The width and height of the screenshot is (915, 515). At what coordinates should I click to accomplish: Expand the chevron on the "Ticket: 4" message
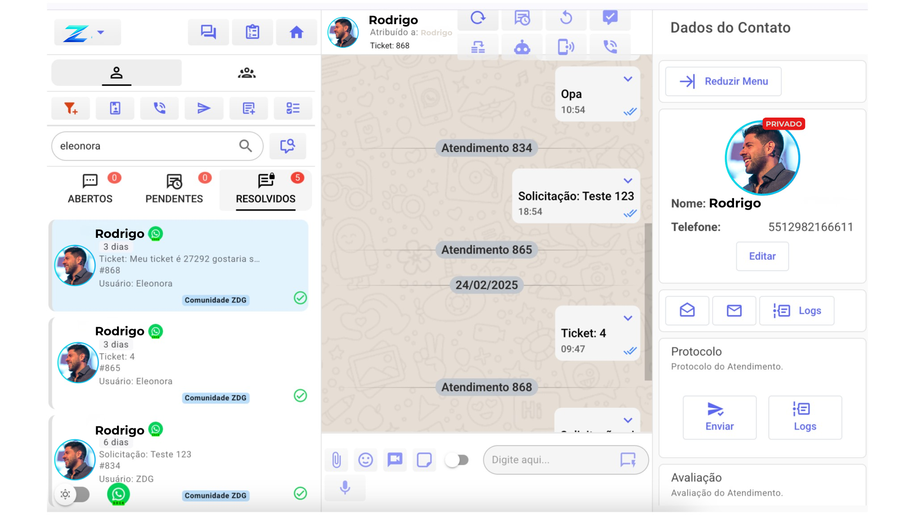pos(628,318)
